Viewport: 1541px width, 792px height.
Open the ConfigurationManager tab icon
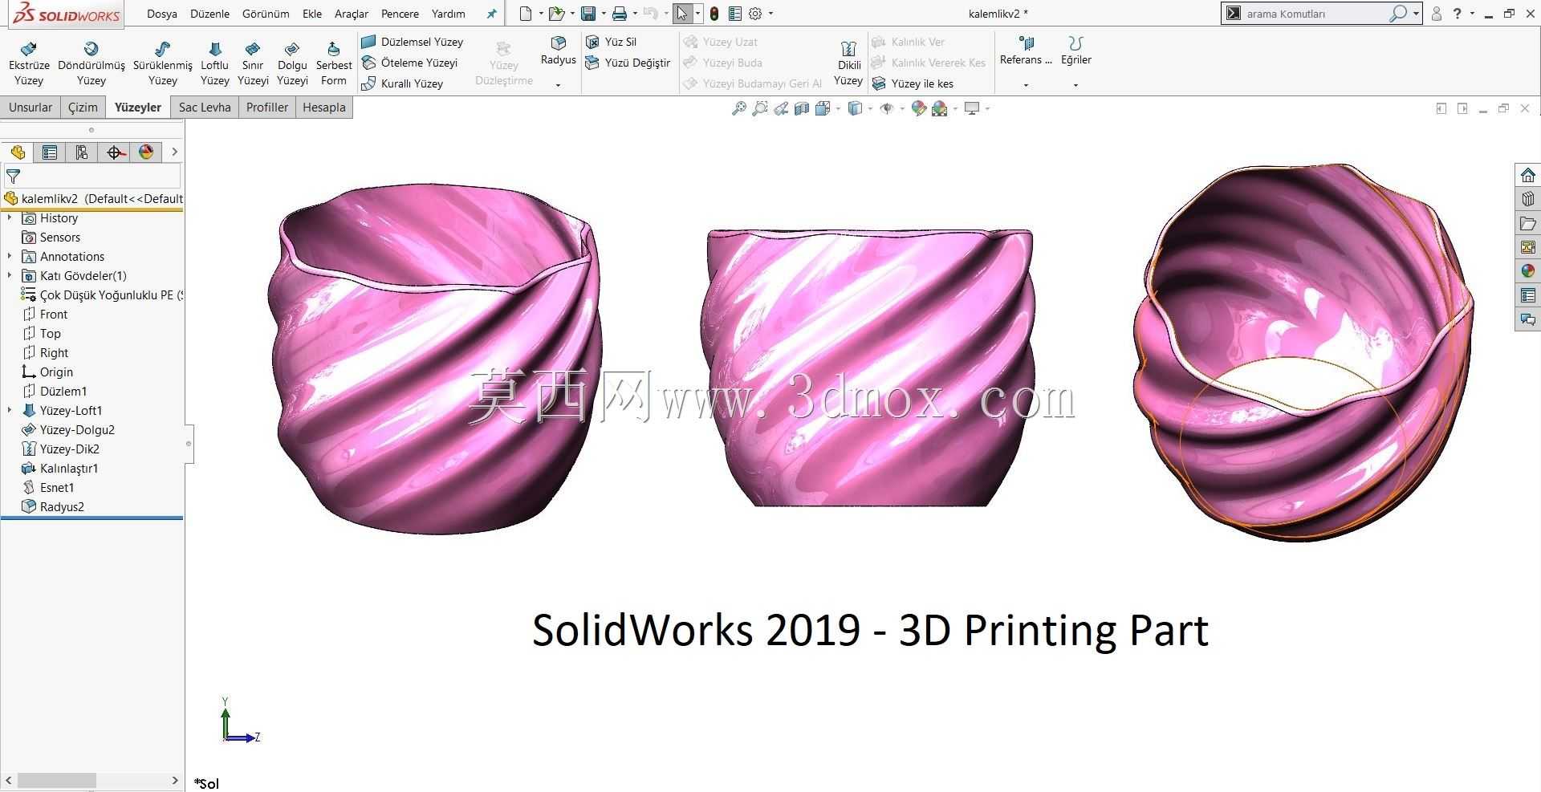click(81, 152)
